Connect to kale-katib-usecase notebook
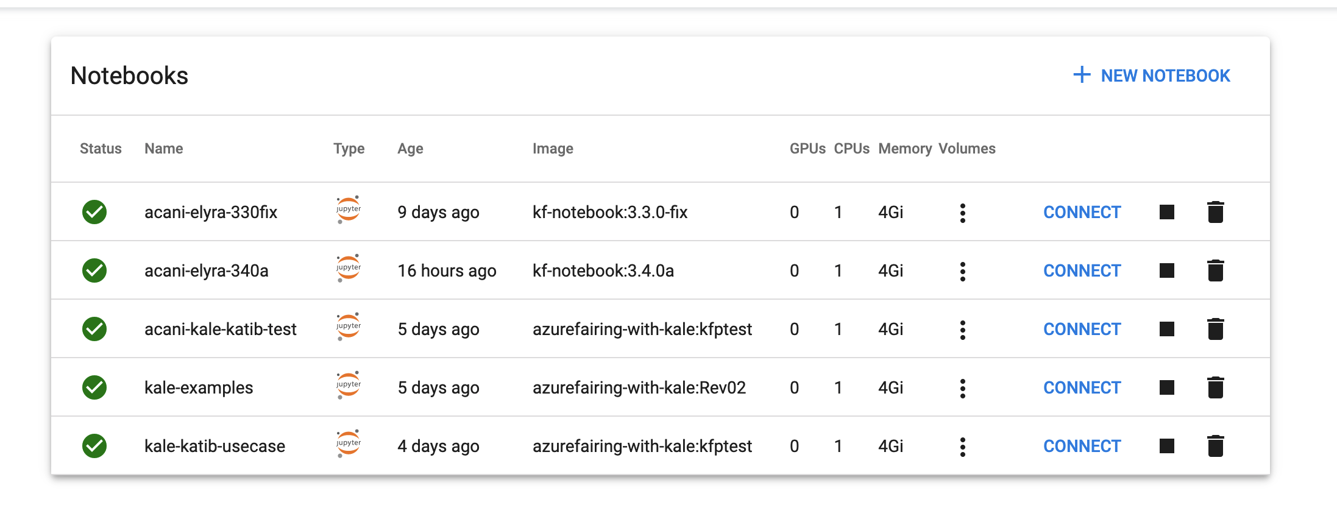Screen dimensions: 1337x530 coord(1082,446)
